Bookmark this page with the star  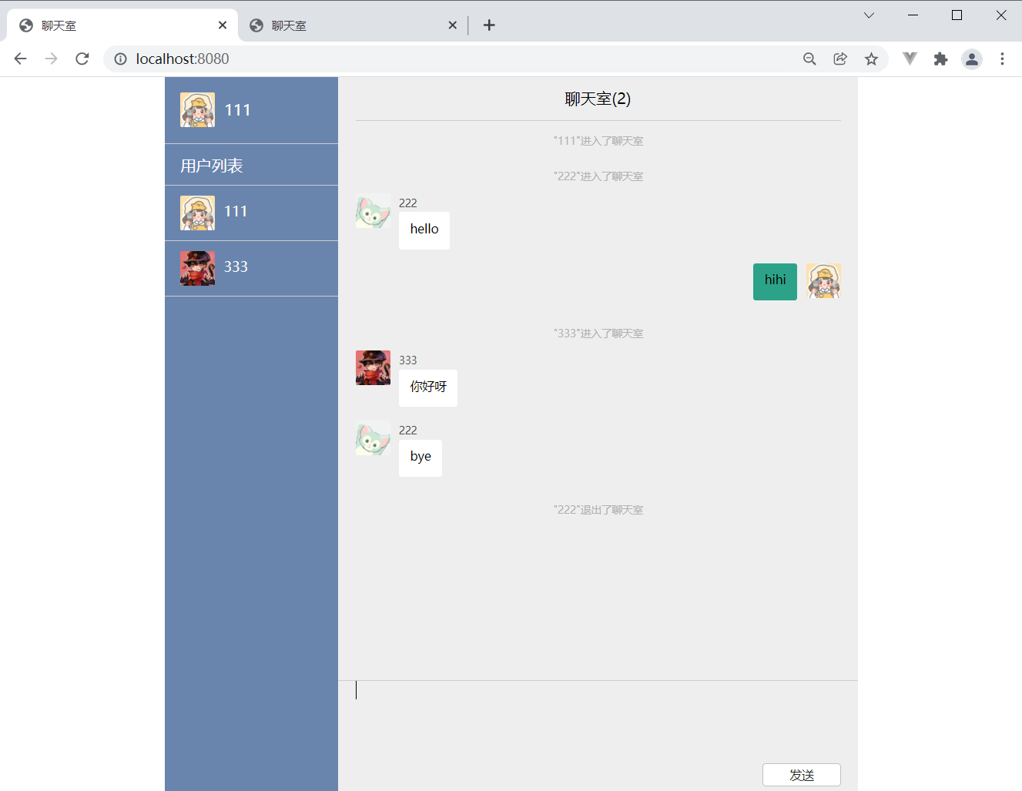point(871,59)
